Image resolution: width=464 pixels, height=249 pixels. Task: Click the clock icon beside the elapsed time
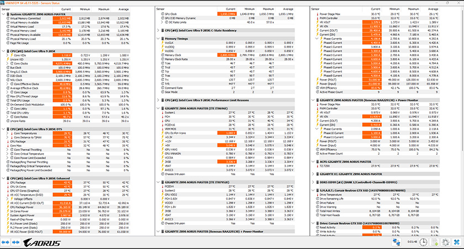(x=423, y=242)
